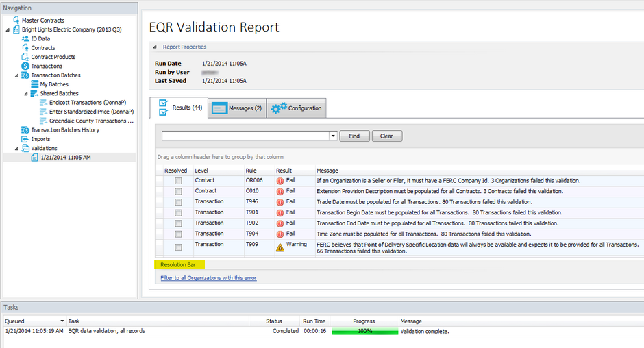
Task: Switch to the Results (44) tab
Action: 179,108
